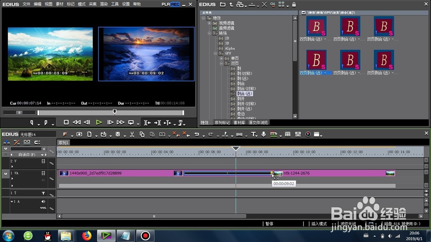Collapse the 1 A audio track
This screenshot has height=242, width=431.
12,202
